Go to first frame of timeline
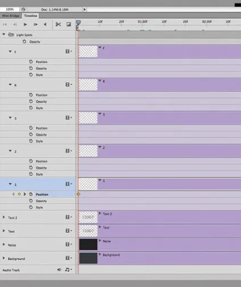 coord(5,24)
